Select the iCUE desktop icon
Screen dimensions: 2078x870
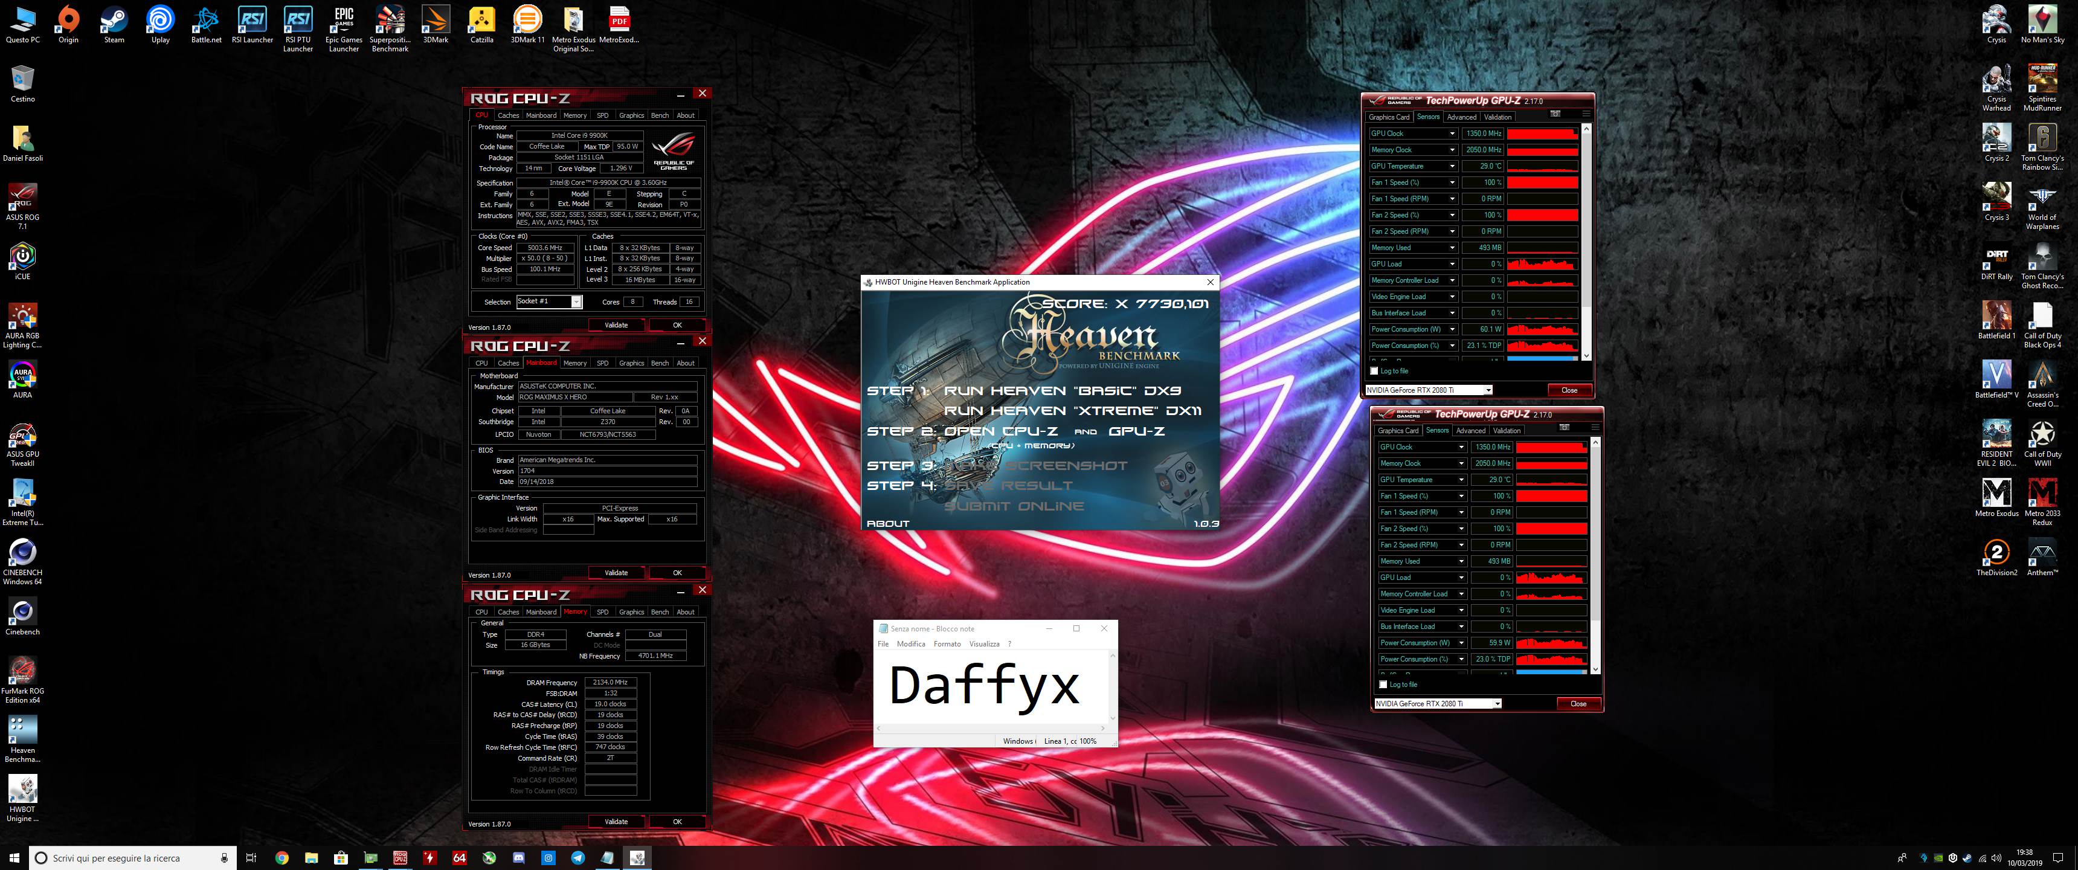click(22, 262)
